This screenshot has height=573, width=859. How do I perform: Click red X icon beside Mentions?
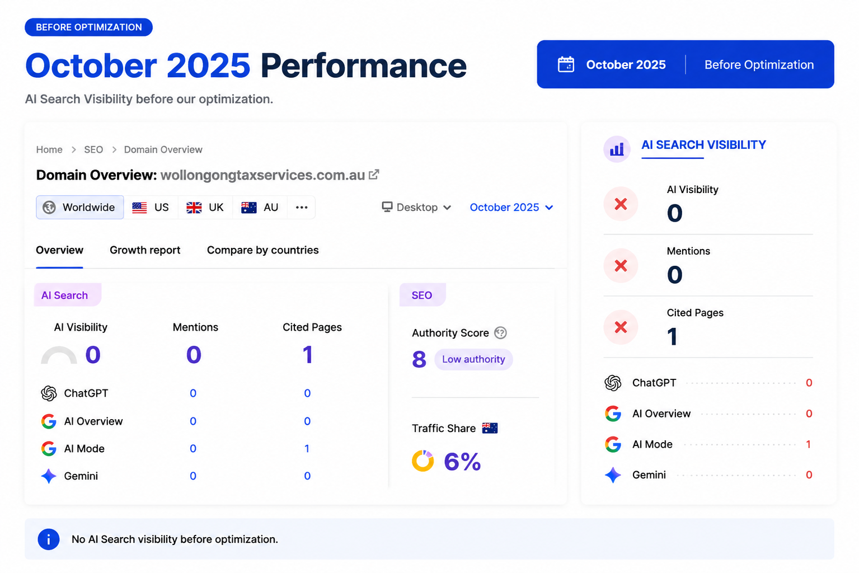tap(621, 266)
